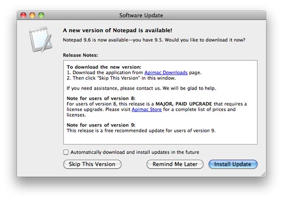
Task: Click the 'Automatically download and install updates' label
Action: click(x=135, y=152)
